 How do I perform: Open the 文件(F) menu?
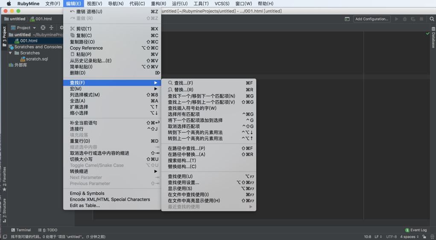point(53,3)
